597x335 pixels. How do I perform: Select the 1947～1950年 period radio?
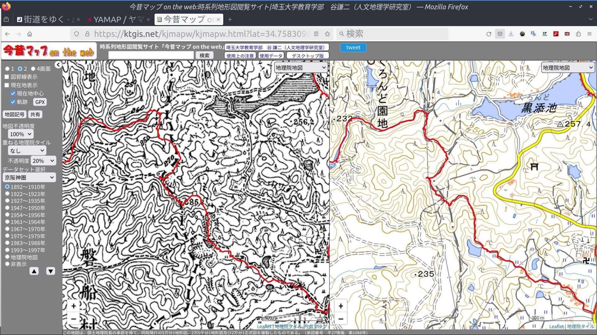(7, 208)
